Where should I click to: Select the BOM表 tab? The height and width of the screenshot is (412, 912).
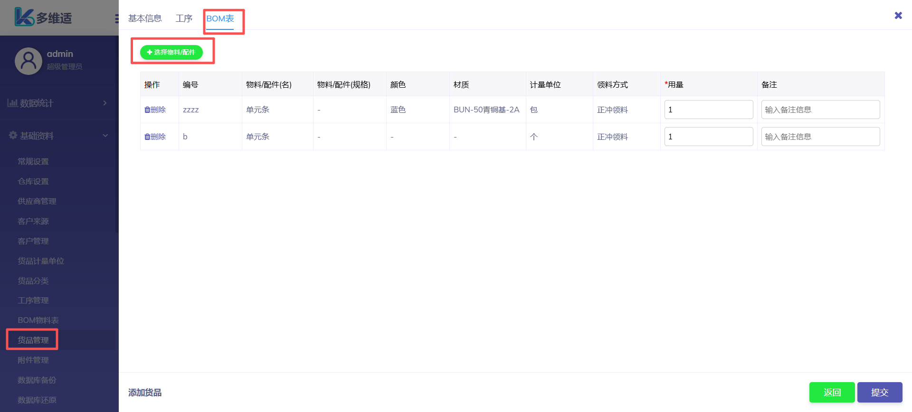[220, 18]
